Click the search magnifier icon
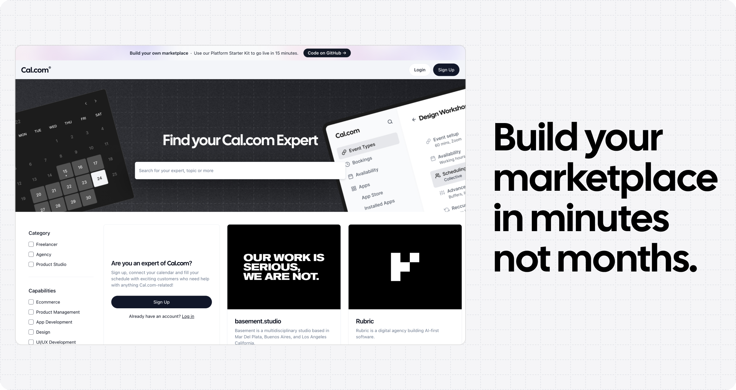 click(389, 121)
